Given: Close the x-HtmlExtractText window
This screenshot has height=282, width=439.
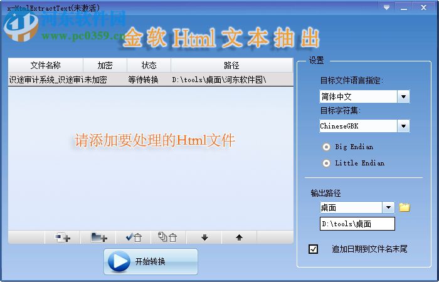Looking at the screenshot, I should 423,8.
